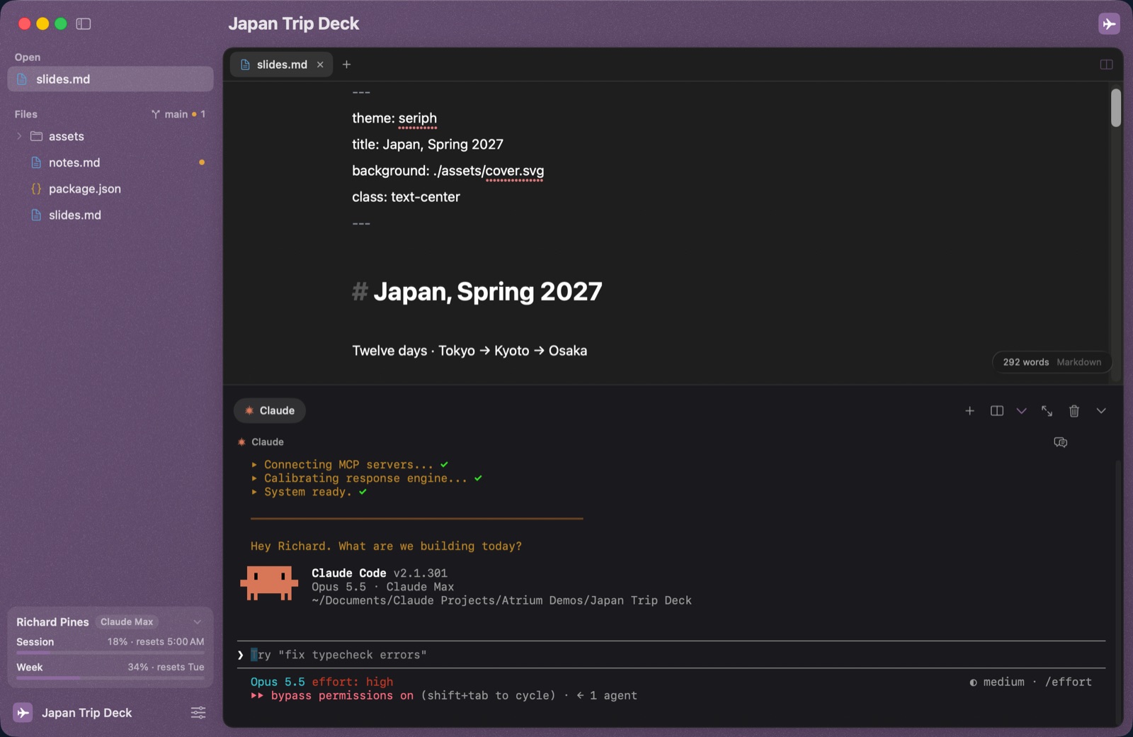This screenshot has width=1133, height=737.
Task: Click the Claude prompt input field
Action: coord(671,655)
